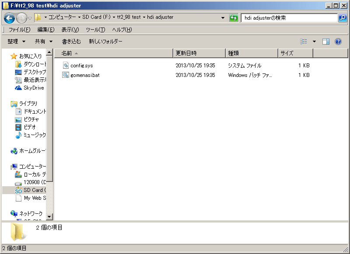Sort by the 種類 column header
The height and width of the screenshot is (254, 350).
(x=252, y=53)
